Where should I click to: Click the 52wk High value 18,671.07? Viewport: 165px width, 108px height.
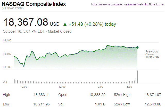click(x=153, y=95)
